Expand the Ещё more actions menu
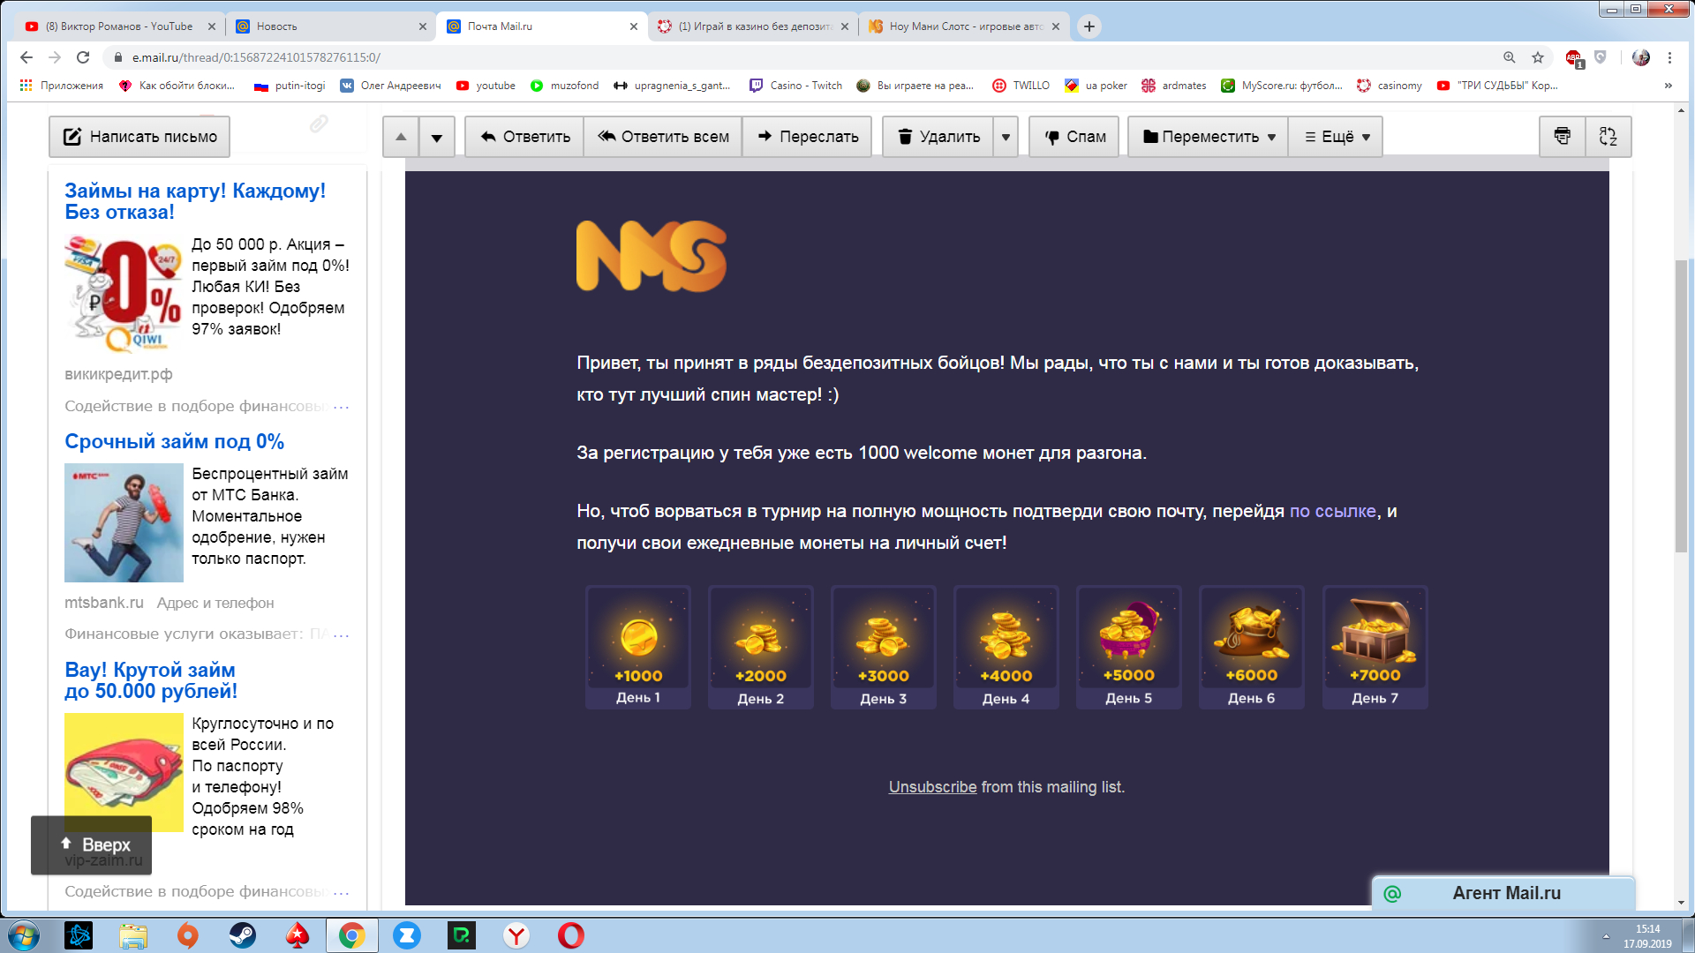The height and width of the screenshot is (953, 1695). pos(1337,137)
